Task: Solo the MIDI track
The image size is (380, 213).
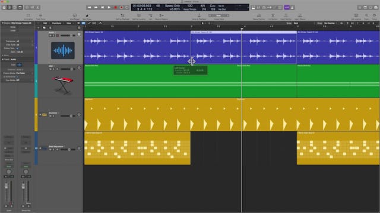Action: (x=53, y=69)
